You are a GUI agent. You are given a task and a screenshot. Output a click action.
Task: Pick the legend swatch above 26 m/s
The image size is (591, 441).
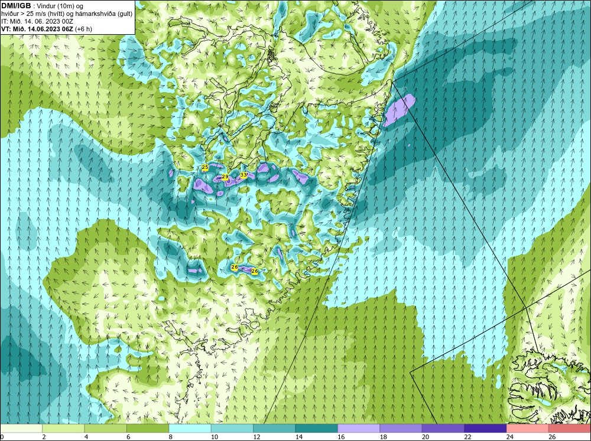pyautogui.click(x=570, y=429)
